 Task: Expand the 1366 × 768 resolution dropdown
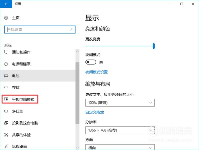coord(120,130)
